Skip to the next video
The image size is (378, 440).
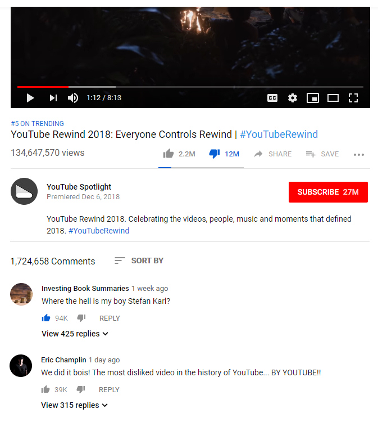(53, 98)
